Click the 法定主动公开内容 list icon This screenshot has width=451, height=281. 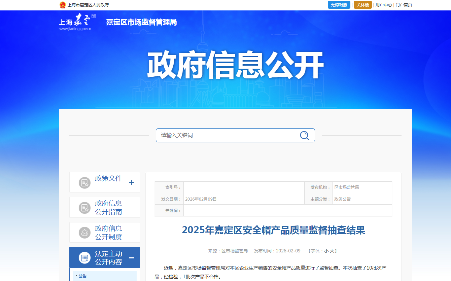point(84,258)
